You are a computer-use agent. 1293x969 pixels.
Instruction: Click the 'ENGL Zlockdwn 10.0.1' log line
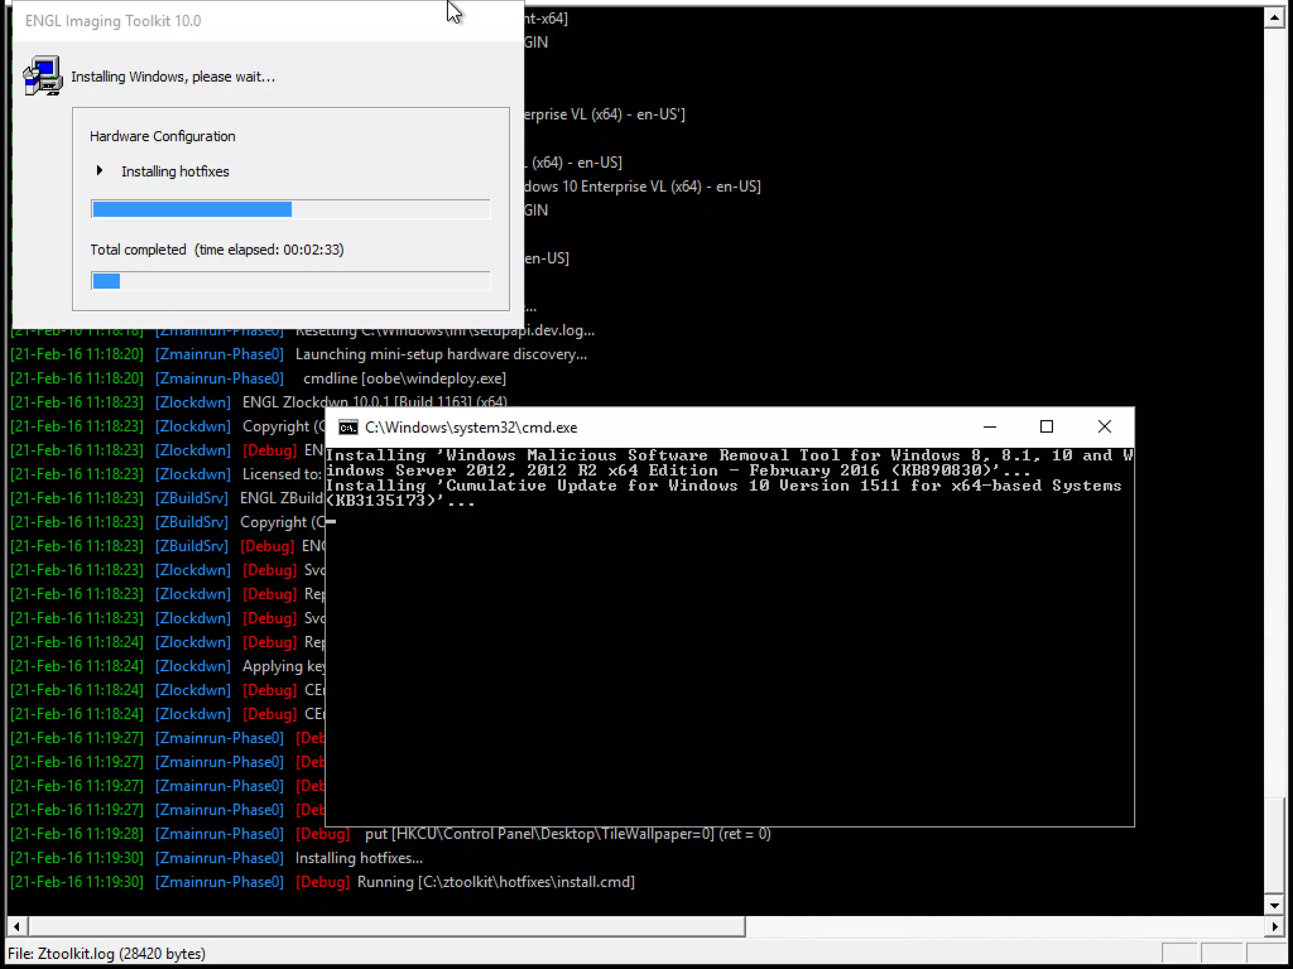point(375,402)
